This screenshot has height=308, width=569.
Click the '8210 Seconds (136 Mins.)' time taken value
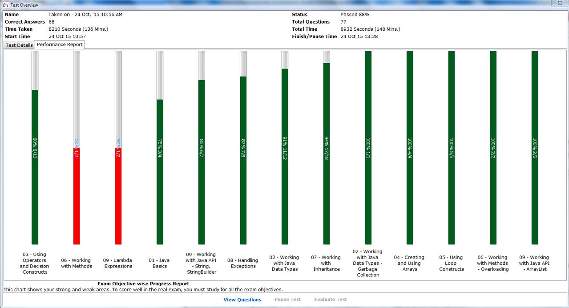[78, 29]
